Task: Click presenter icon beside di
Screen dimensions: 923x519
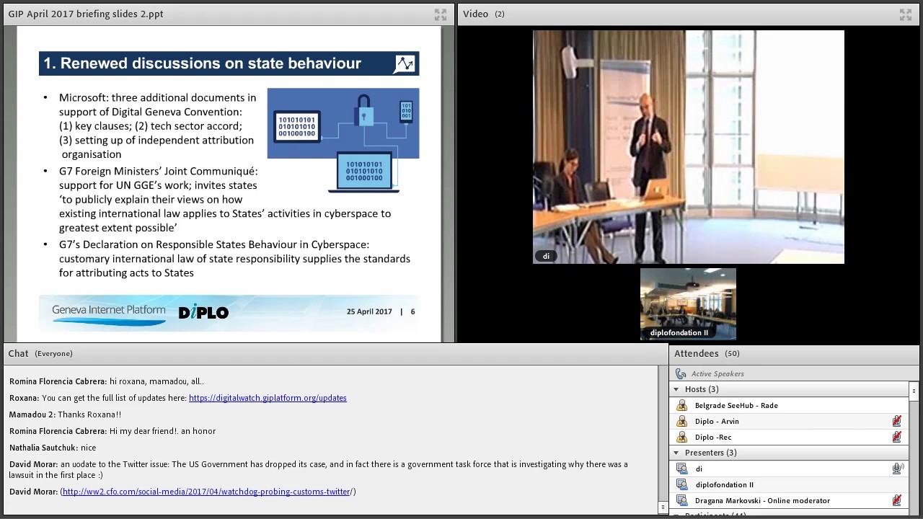Action: pos(682,469)
